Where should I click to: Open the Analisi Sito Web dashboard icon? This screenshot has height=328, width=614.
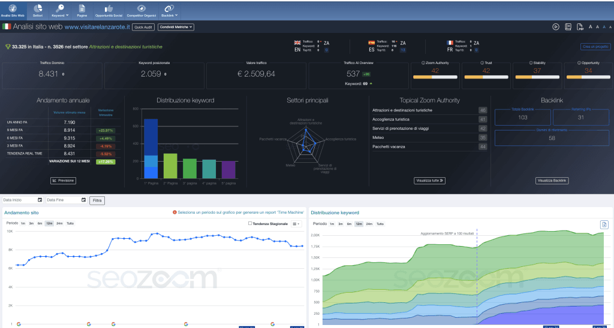pos(13,8)
